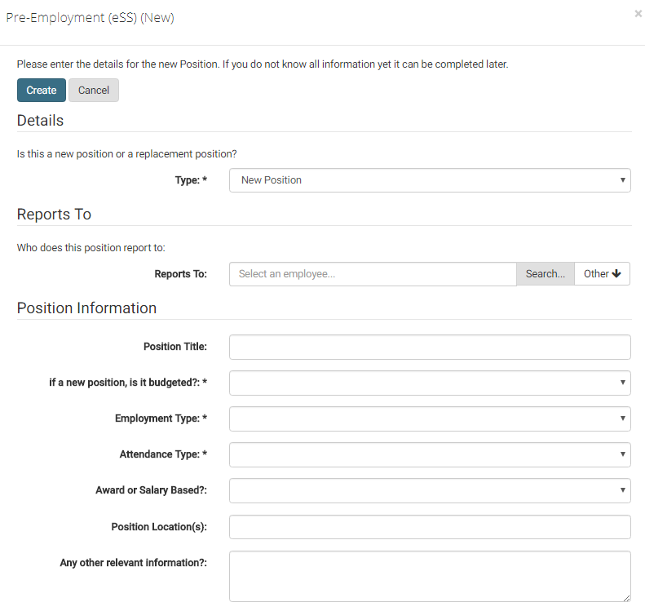Image resolution: width=645 pixels, height=611 pixels.
Task: Click the Position Location(s) input field
Action: (x=430, y=527)
